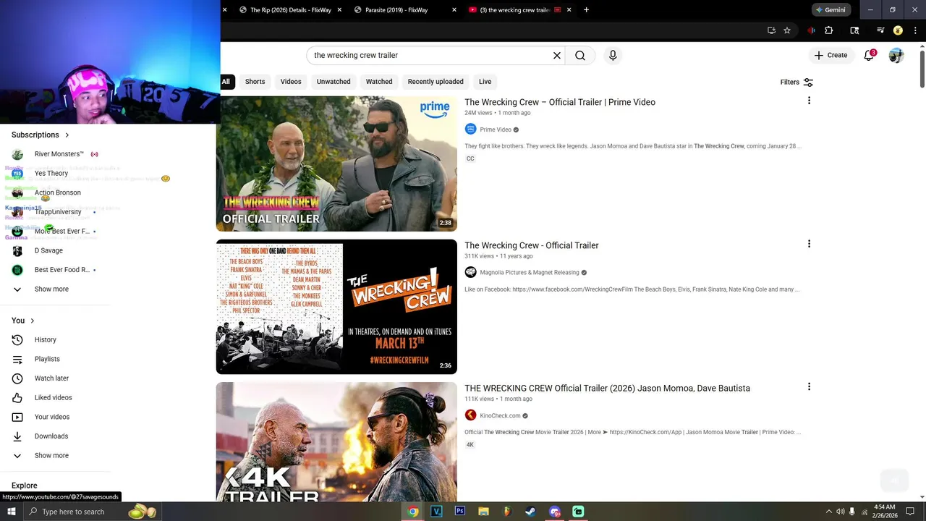Open KinoCheck.com channel link
926x521 pixels.
(x=500, y=416)
